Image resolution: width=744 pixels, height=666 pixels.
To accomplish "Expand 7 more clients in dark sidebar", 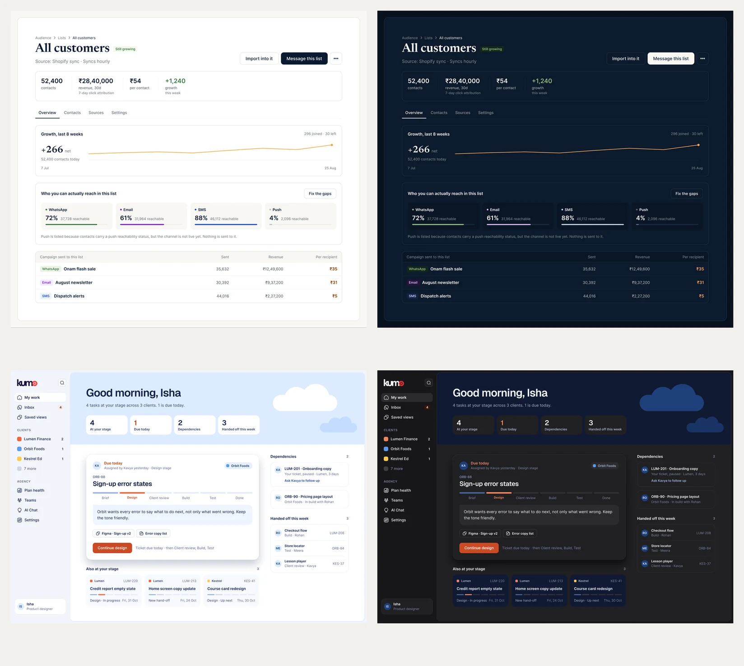I will tap(407, 469).
